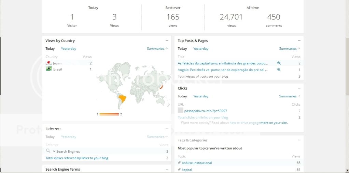Open Summaries link in Views by Country
Screen dimensions: 349x173
click(x=157, y=49)
